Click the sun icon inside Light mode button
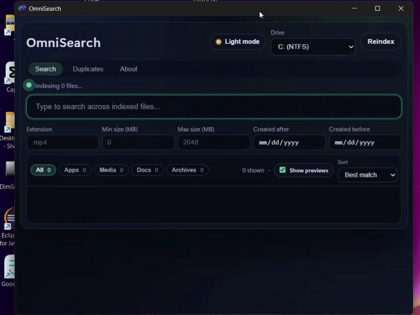This screenshot has width=420, height=315. (217, 41)
